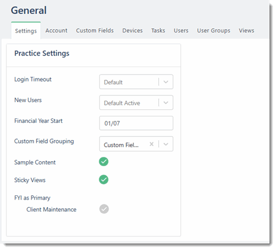Switch to the Account tab
Viewport: 276px width, 250px height.
[56, 30]
